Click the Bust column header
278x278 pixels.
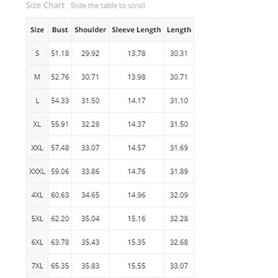(x=60, y=29)
